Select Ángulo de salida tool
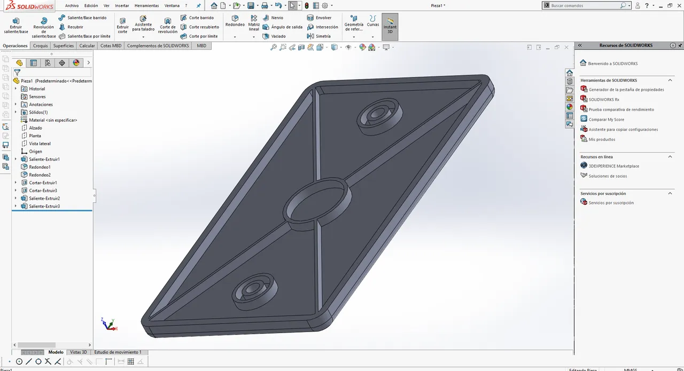 pos(283,27)
